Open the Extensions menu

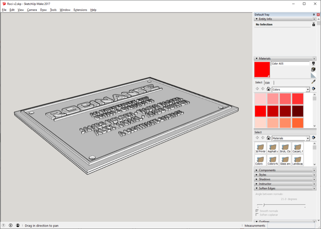[x=80, y=10]
